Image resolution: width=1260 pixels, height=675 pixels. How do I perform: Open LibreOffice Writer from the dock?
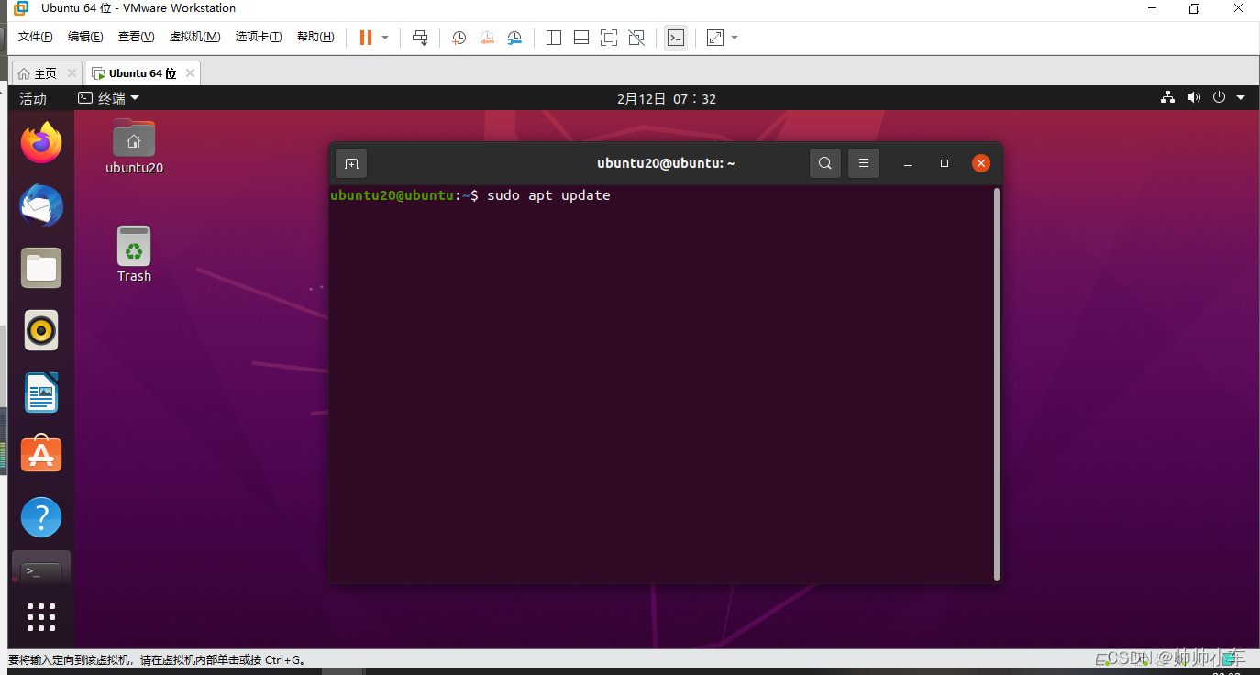(41, 393)
